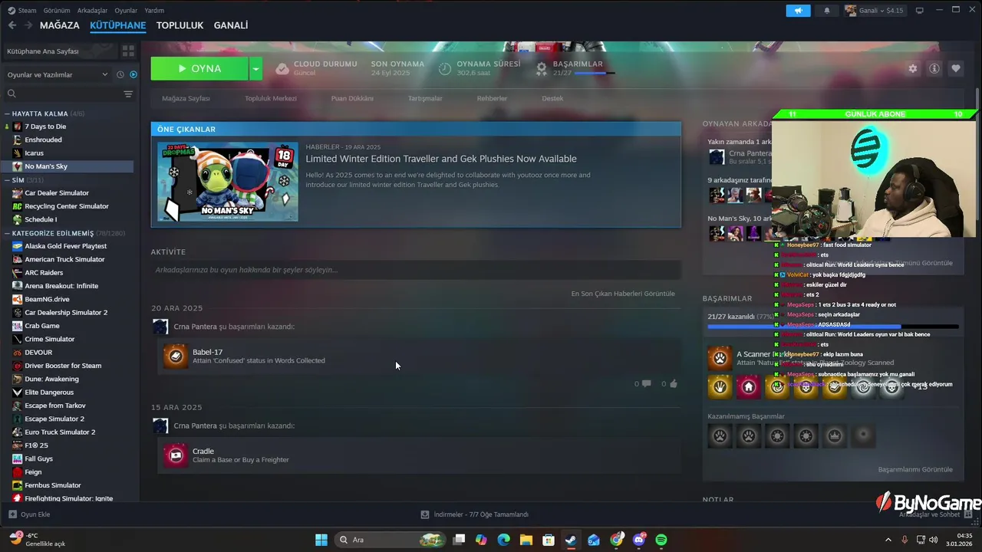Select Euro Truck Simulator 2 entry
982x552 pixels.
tap(60, 432)
